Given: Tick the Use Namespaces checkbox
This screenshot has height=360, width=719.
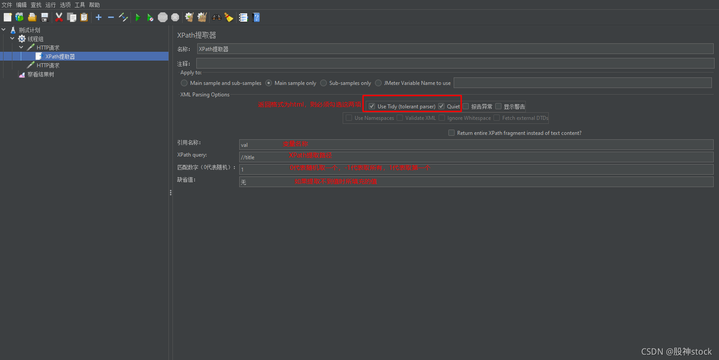Looking at the screenshot, I should click(x=349, y=118).
